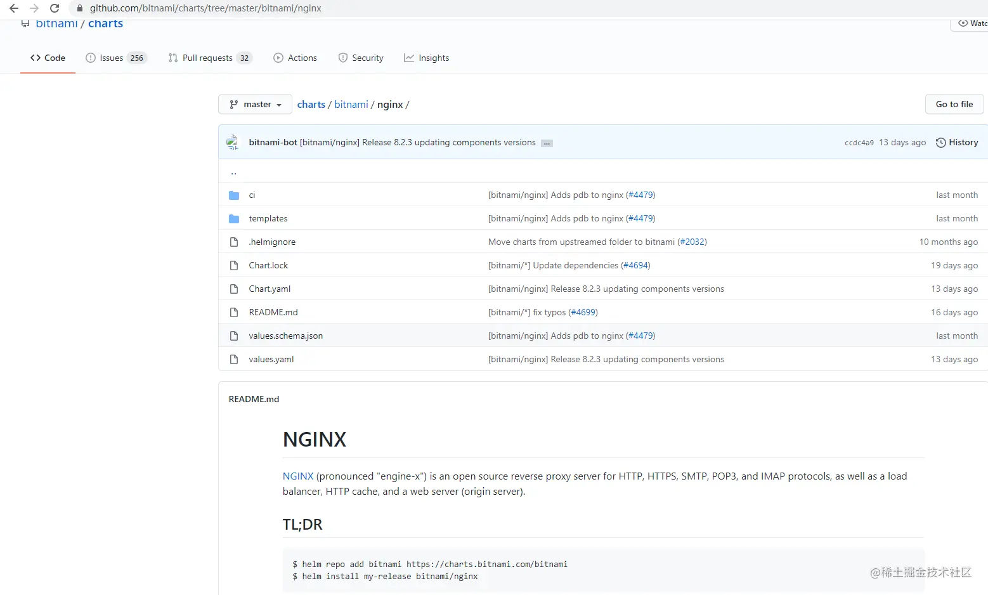Screen dimensions: 988x595
Task: Follow the #4699 pull request link
Action: click(583, 312)
